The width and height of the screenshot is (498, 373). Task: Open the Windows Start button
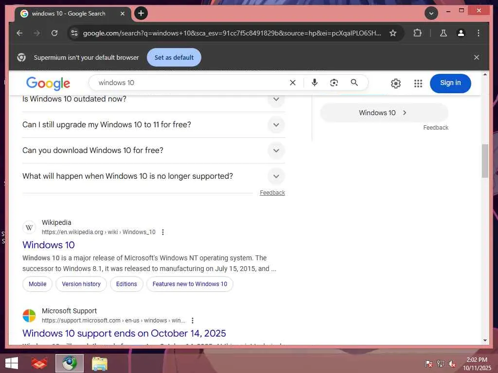tap(12, 363)
